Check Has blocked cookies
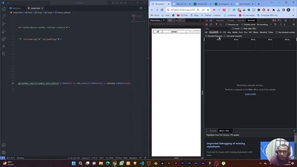The image size is (297, 167). pyautogui.click(x=277, y=32)
